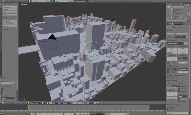Screen dimensions: 191x115
Task: Click the timeline play forward button
Action: pyautogui.click(x=84, y=114)
